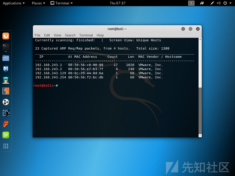Click the terminal scrollbar thumb
The height and width of the screenshot is (176, 235).
click(x=200, y=111)
